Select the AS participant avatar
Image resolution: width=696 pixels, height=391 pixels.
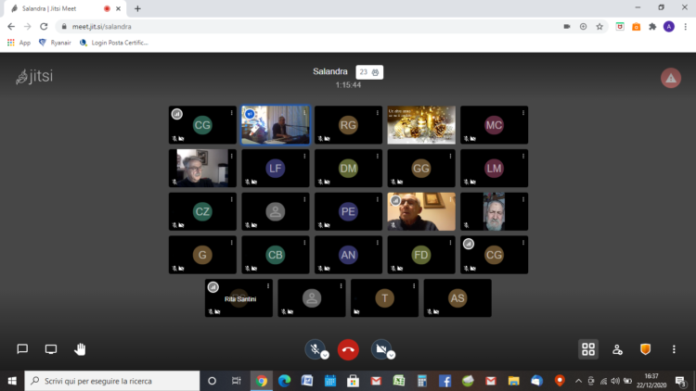[x=458, y=298]
